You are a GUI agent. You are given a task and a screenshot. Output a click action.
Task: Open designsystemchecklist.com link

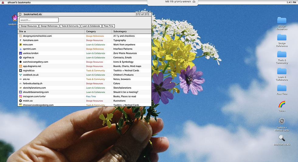point(37,36)
